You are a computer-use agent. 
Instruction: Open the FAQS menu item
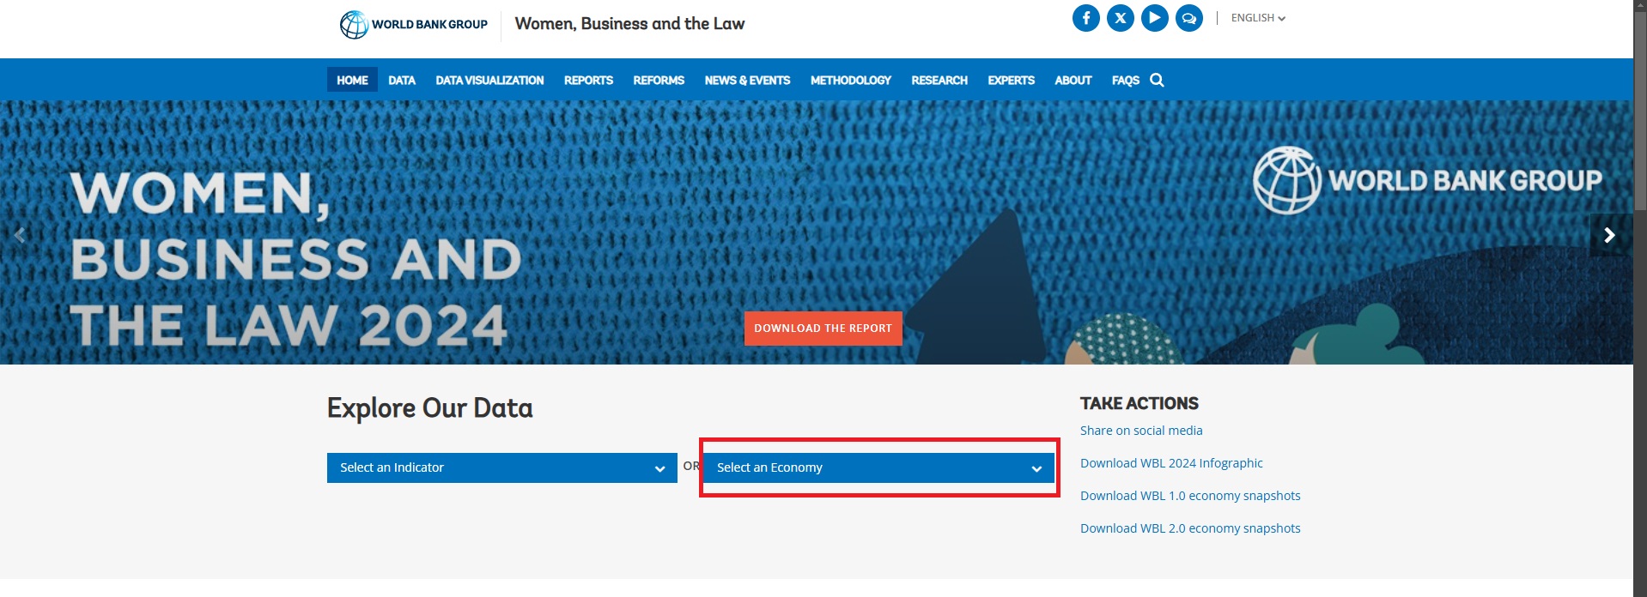point(1125,80)
